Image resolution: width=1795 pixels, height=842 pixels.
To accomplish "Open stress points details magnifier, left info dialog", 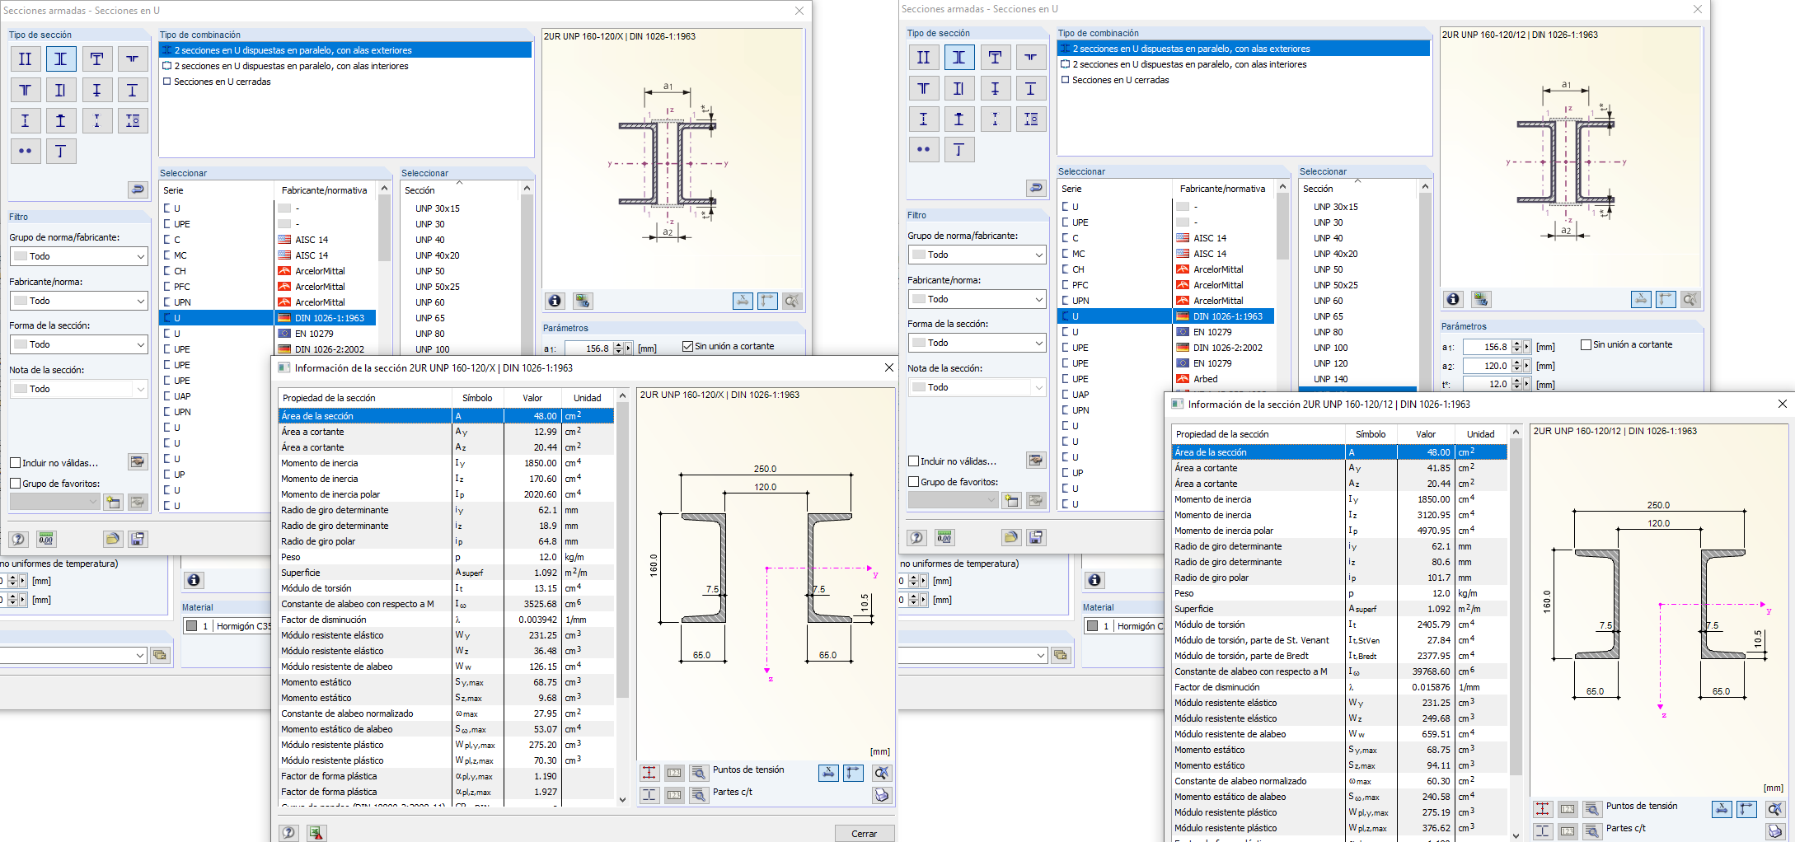I will point(699,773).
